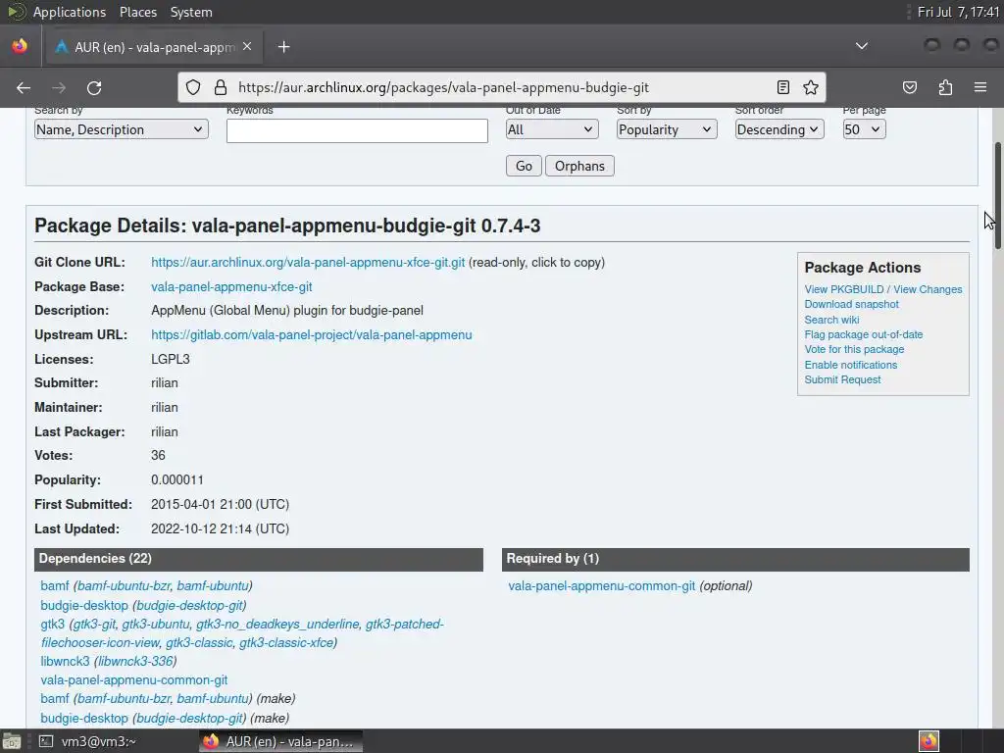
Task: Click the padlock site security icon
Action: [x=221, y=87]
